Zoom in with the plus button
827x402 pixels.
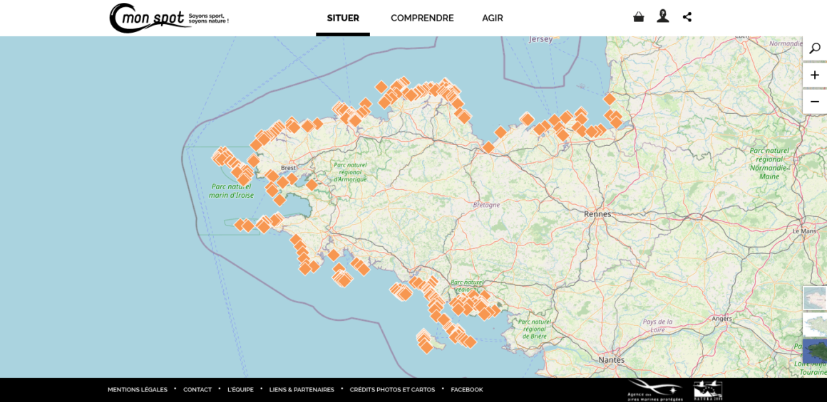coord(814,75)
